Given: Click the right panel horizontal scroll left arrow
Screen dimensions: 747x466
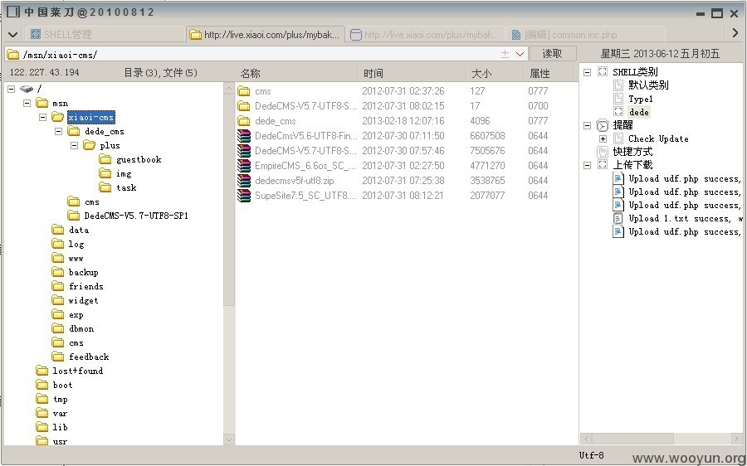Looking at the screenshot, I should [587, 439].
